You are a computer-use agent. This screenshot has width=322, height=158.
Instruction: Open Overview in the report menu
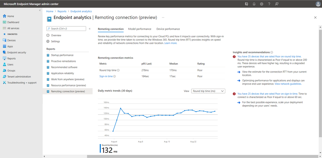coord(56,35)
